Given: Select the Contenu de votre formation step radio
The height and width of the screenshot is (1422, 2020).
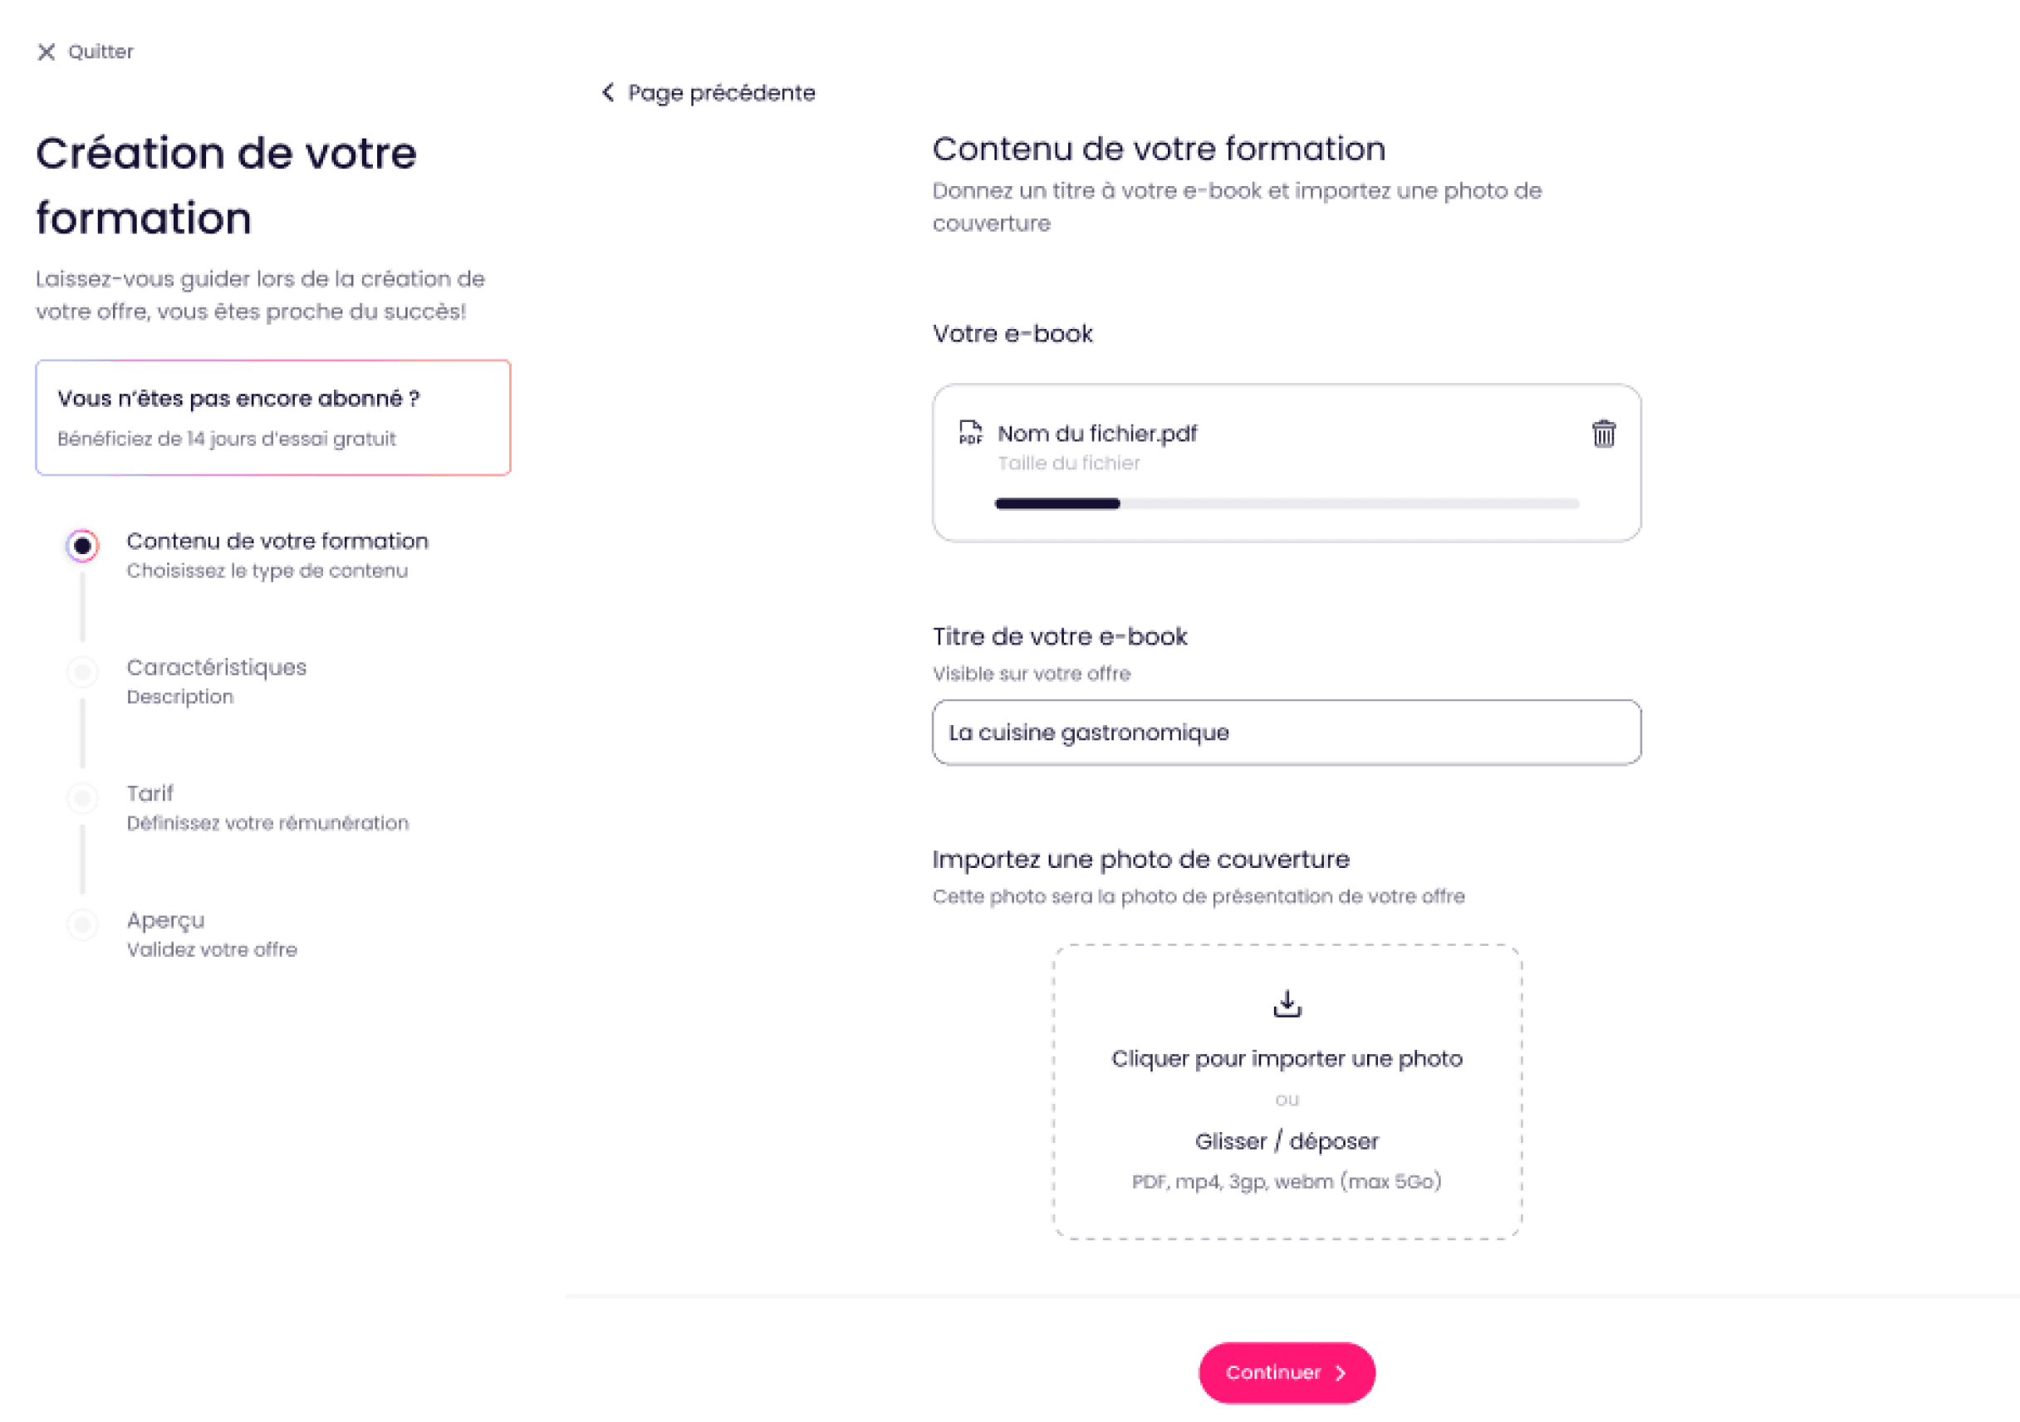Looking at the screenshot, I should [x=83, y=547].
